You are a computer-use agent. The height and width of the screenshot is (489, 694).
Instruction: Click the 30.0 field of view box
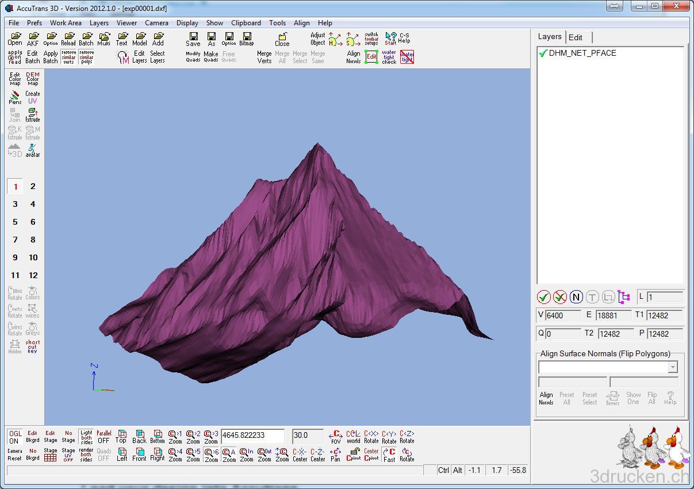tap(308, 436)
